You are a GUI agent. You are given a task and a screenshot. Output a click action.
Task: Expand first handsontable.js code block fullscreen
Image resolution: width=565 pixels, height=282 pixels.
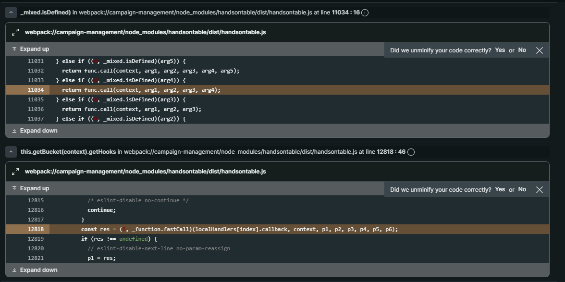point(15,32)
